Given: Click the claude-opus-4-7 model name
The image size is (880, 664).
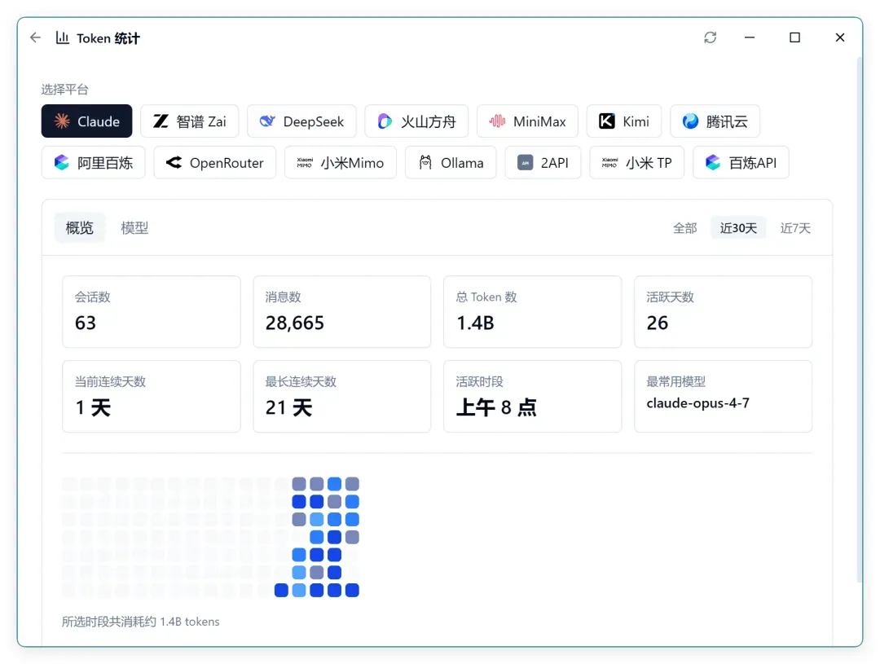Looking at the screenshot, I should pyautogui.click(x=697, y=403).
